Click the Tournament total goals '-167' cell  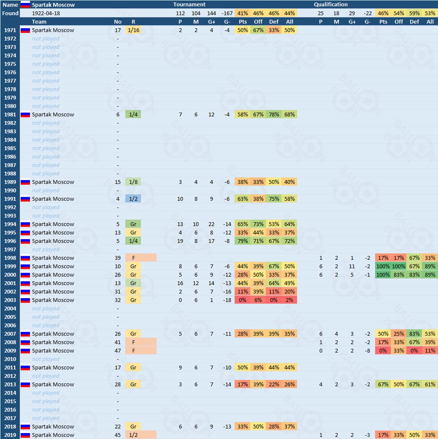click(x=227, y=14)
